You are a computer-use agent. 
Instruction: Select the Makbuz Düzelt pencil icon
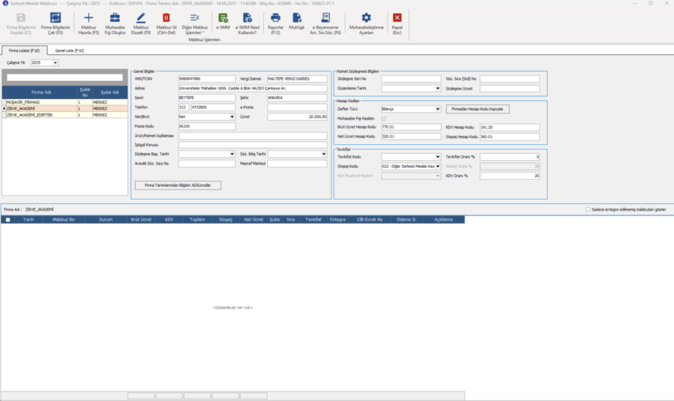[141, 18]
